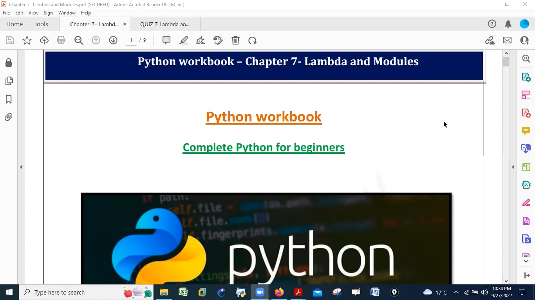
Task: Click the vertical scrollbar thumb
Action: (506, 62)
